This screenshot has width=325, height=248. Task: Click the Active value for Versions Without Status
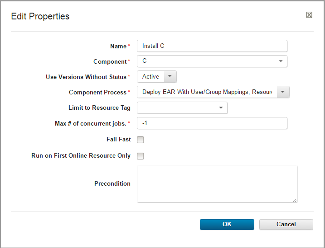coord(150,76)
